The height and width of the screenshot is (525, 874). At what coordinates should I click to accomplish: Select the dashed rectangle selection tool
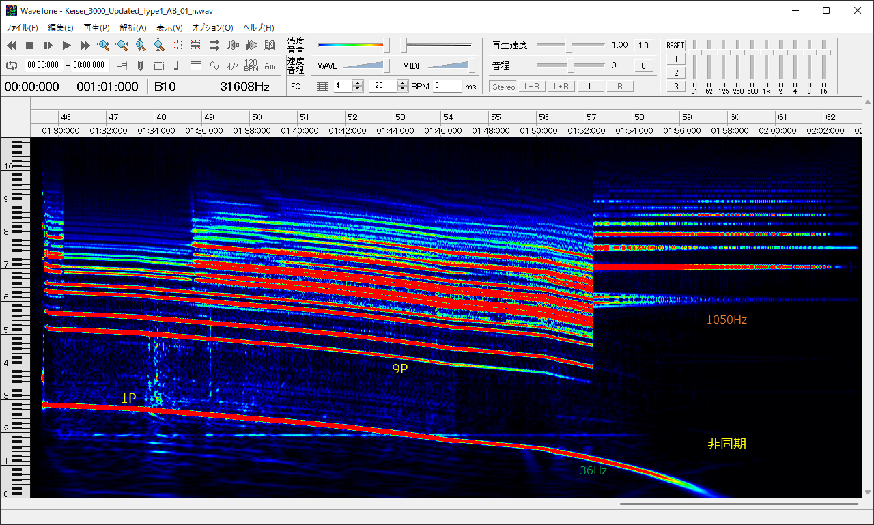(x=158, y=66)
